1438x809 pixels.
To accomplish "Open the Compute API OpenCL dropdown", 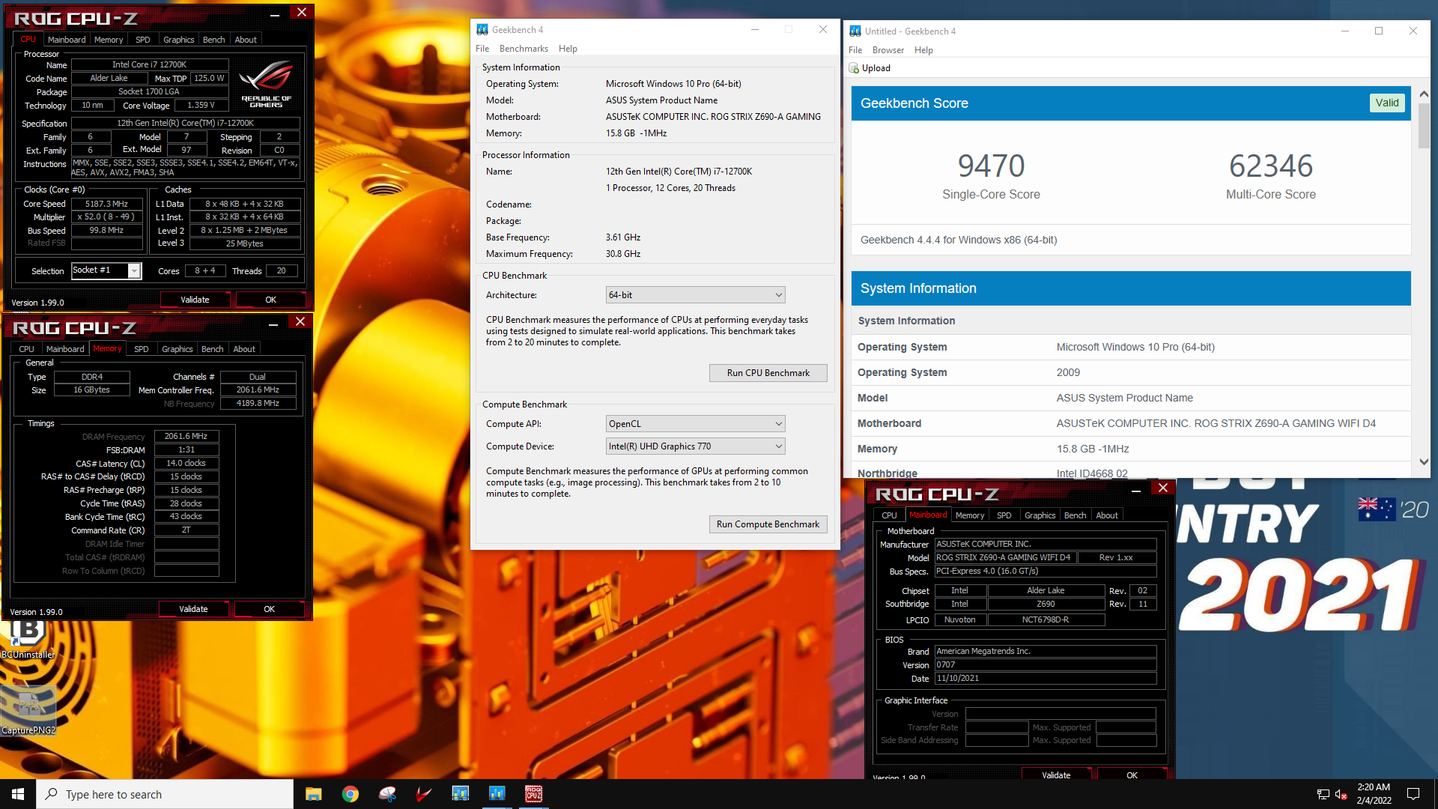I will click(695, 424).
